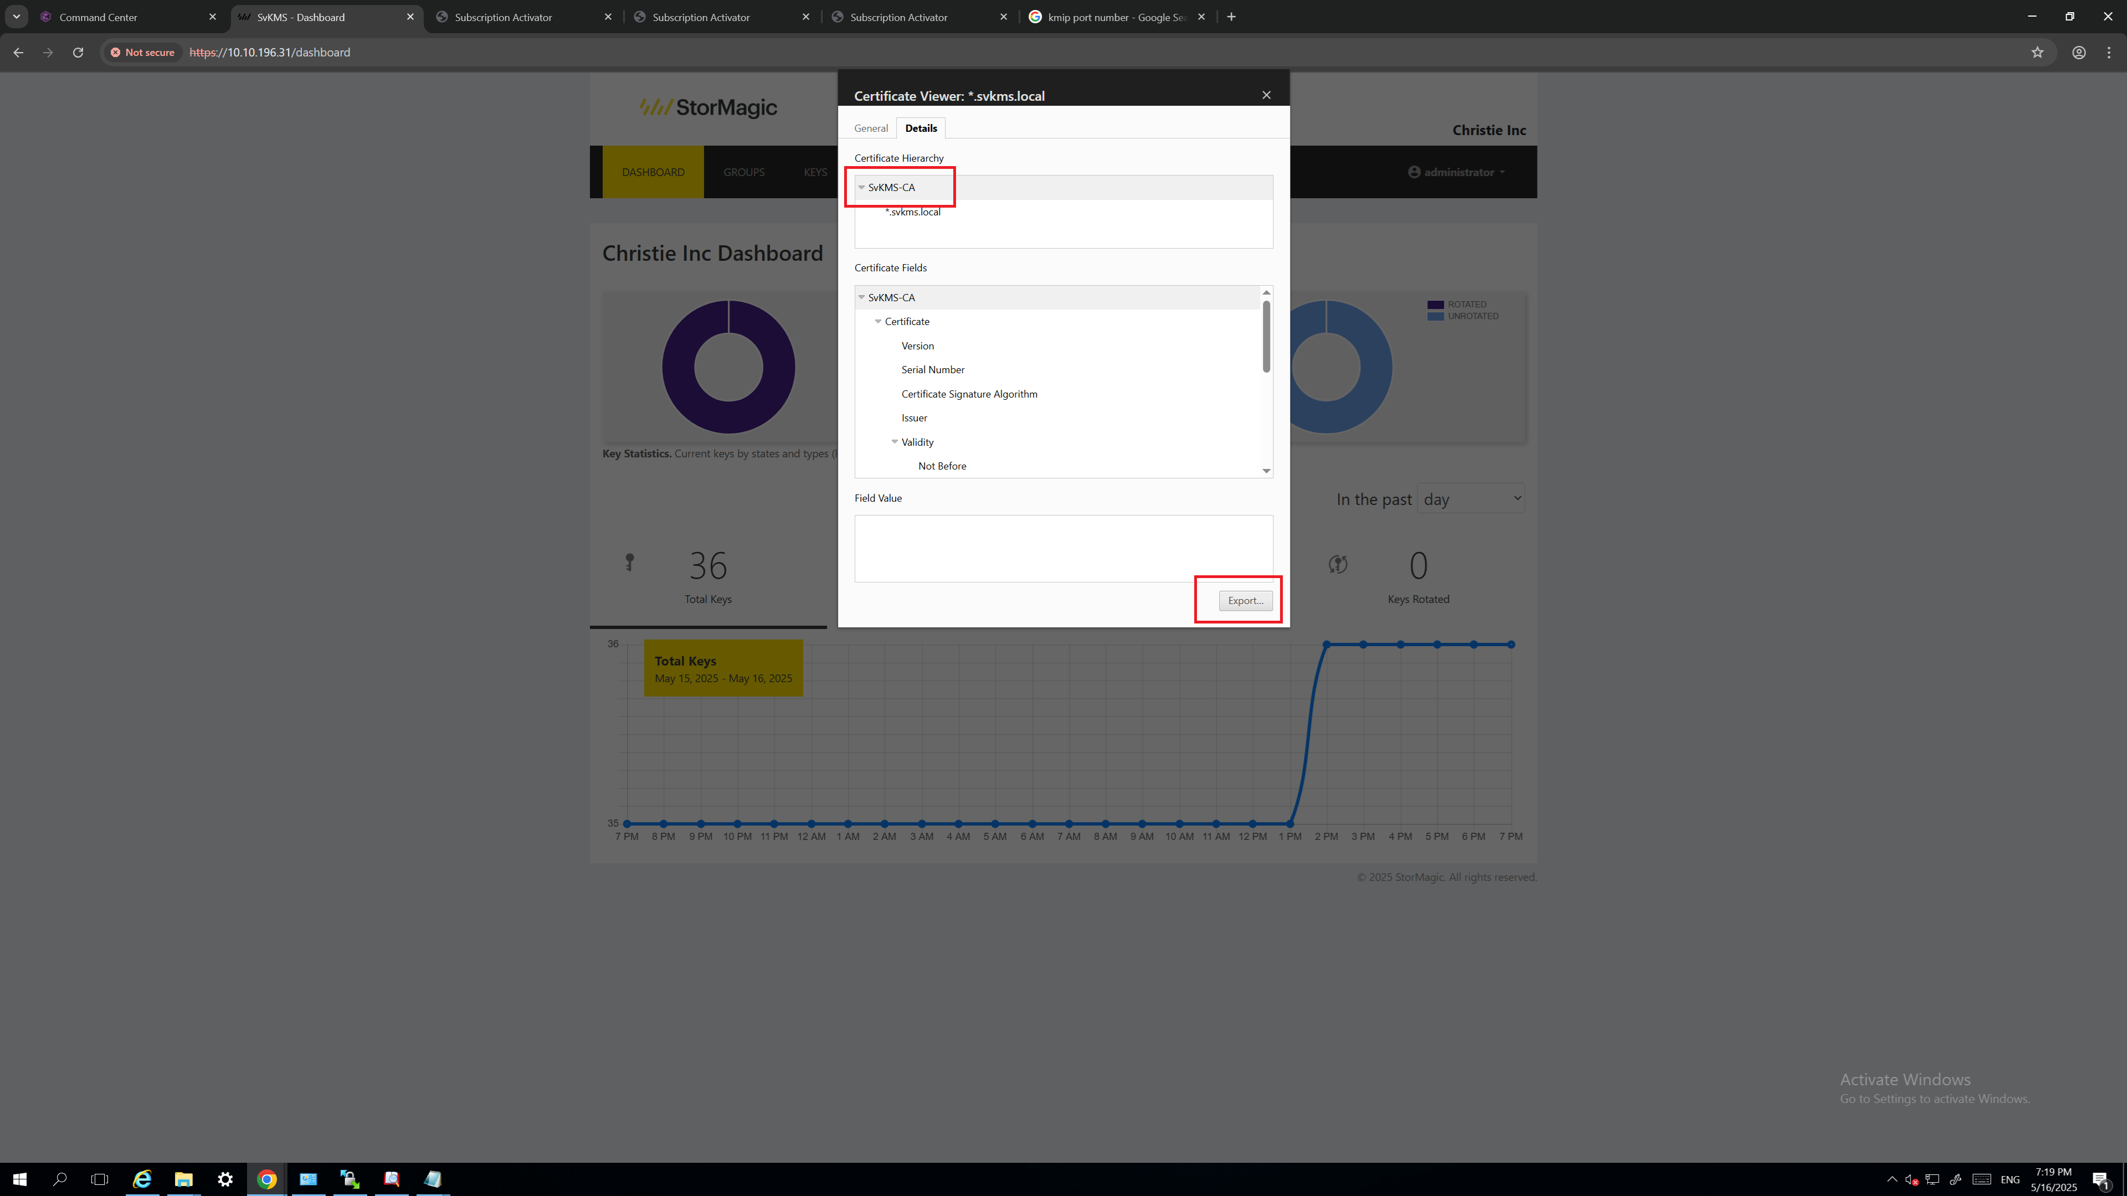Click scroll down arrow in Certificate Fields

tap(1266, 471)
